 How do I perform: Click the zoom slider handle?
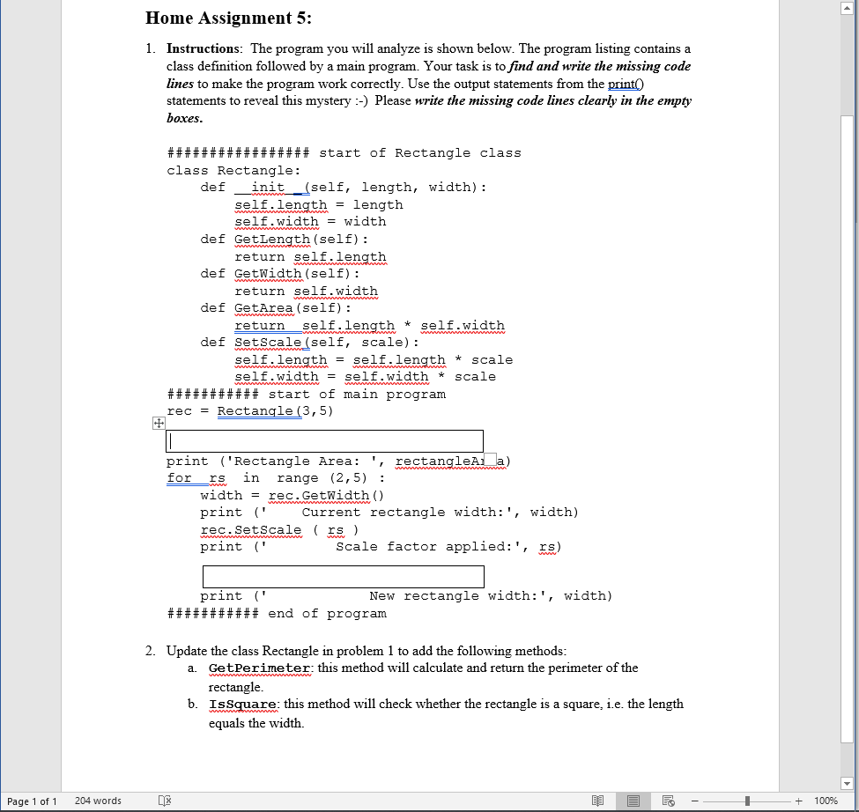745,801
